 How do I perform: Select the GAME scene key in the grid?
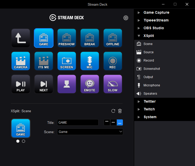tap(44, 38)
